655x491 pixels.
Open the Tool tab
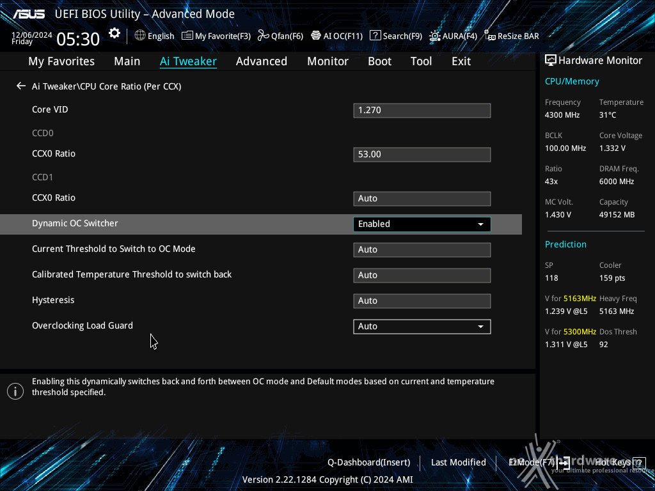(421, 61)
